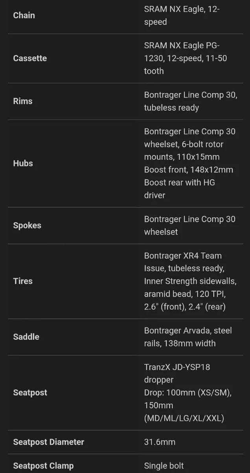Click the Spokes wheelset value text
This screenshot has height=473, width=250.
[x=190, y=225]
